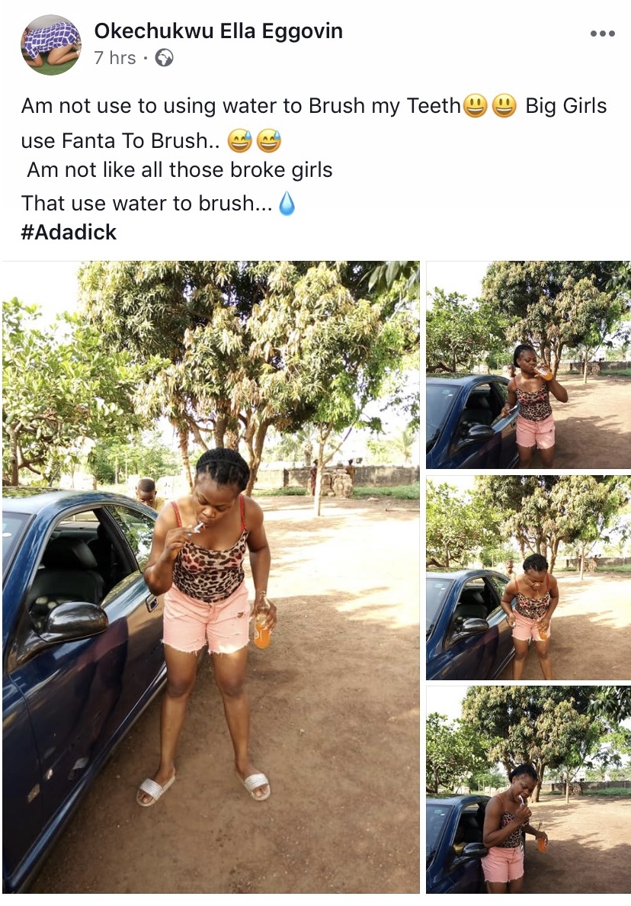Open Okechukwu Ella Eggovin's profile link
Image resolution: width=631 pixels, height=906 pixels.
[x=218, y=31]
